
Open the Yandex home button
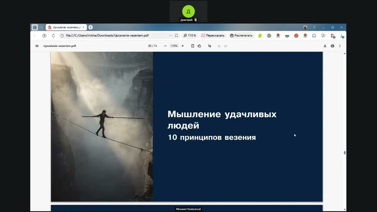click(x=44, y=36)
